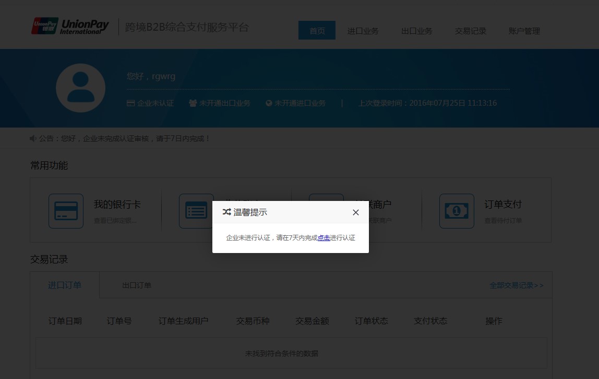Select the 进口订单 tab
599x379 pixels.
(x=65, y=285)
